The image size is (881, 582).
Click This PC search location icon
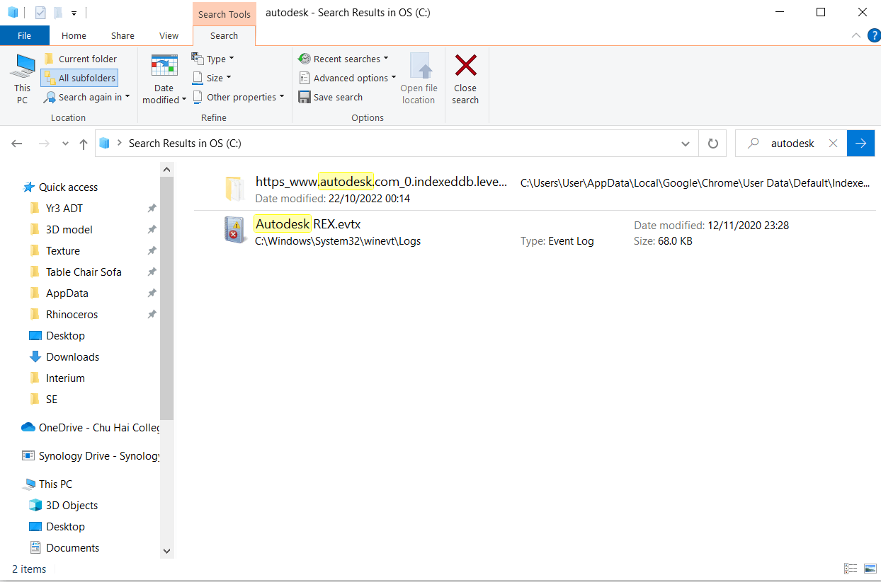point(22,78)
